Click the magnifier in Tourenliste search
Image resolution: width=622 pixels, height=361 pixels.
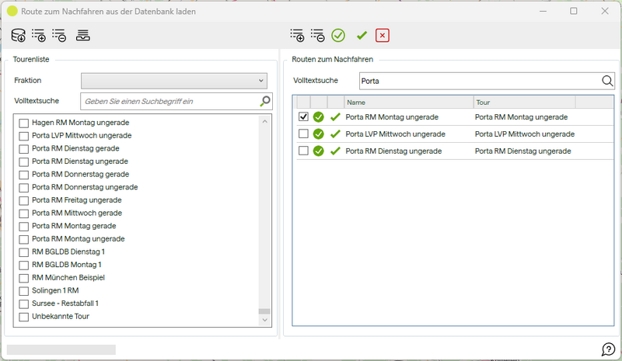tap(265, 101)
